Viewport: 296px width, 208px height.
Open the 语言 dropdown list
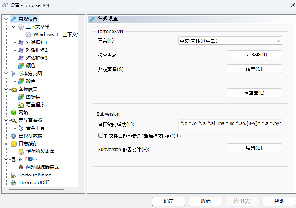click(x=230, y=41)
